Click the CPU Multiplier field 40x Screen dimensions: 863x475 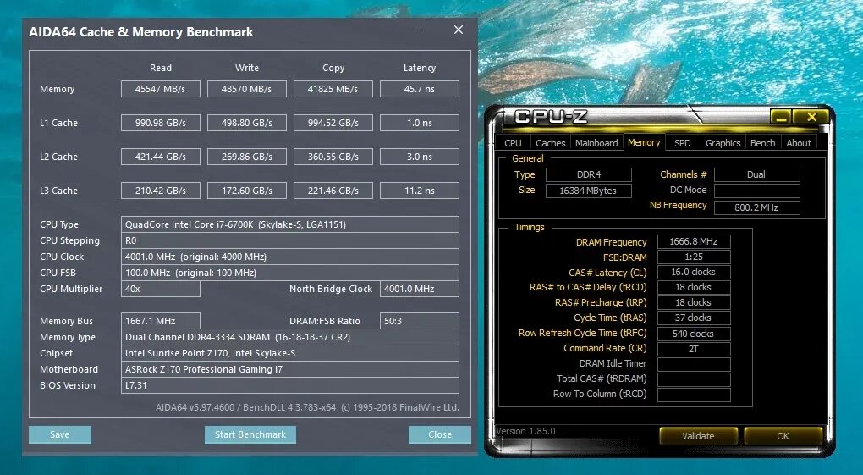pyautogui.click(x=161, y=289)
